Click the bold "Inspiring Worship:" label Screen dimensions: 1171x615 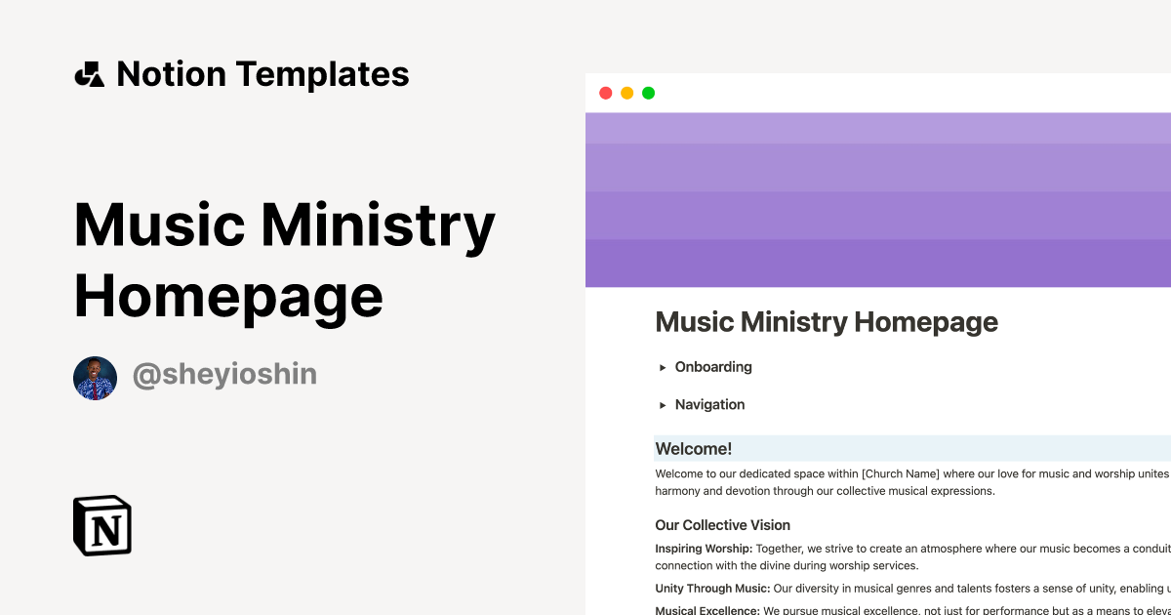703,548
